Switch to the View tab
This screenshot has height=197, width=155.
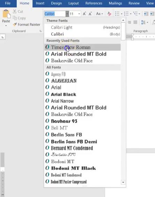(x=150, y=3)
